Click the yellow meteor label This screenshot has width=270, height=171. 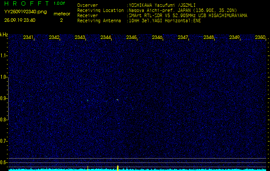62,14
